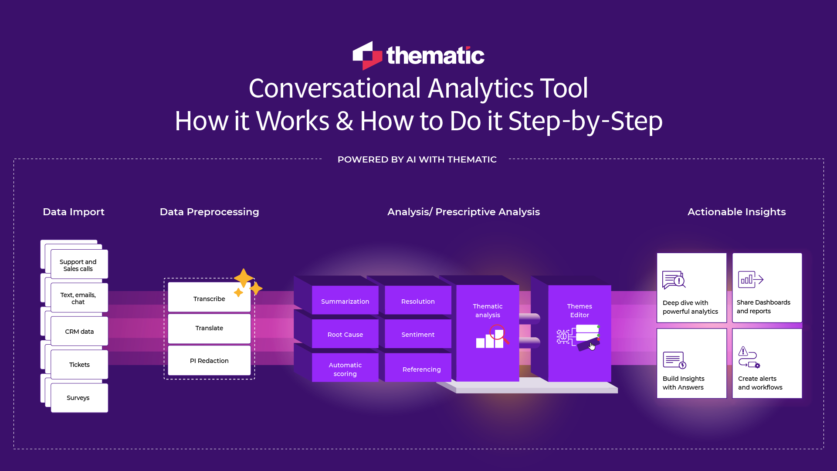Viewport: 837px width, 471px height.
Task: Toggle the Translate preprocessing option
Action: point(209,327)
